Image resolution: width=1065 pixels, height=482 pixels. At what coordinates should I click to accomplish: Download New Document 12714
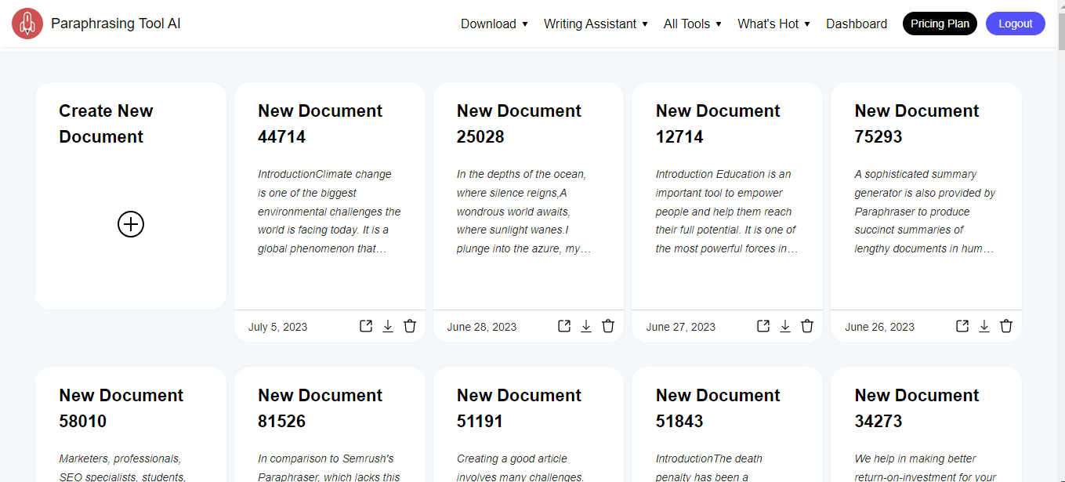785,326
